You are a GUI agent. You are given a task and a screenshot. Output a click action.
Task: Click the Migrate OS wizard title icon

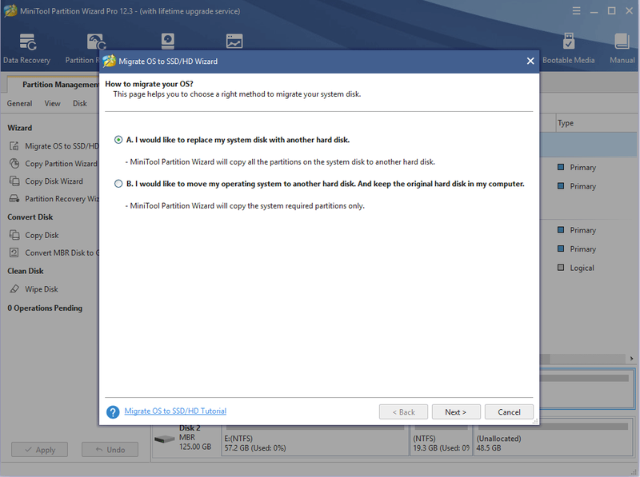tap(109, 62)
